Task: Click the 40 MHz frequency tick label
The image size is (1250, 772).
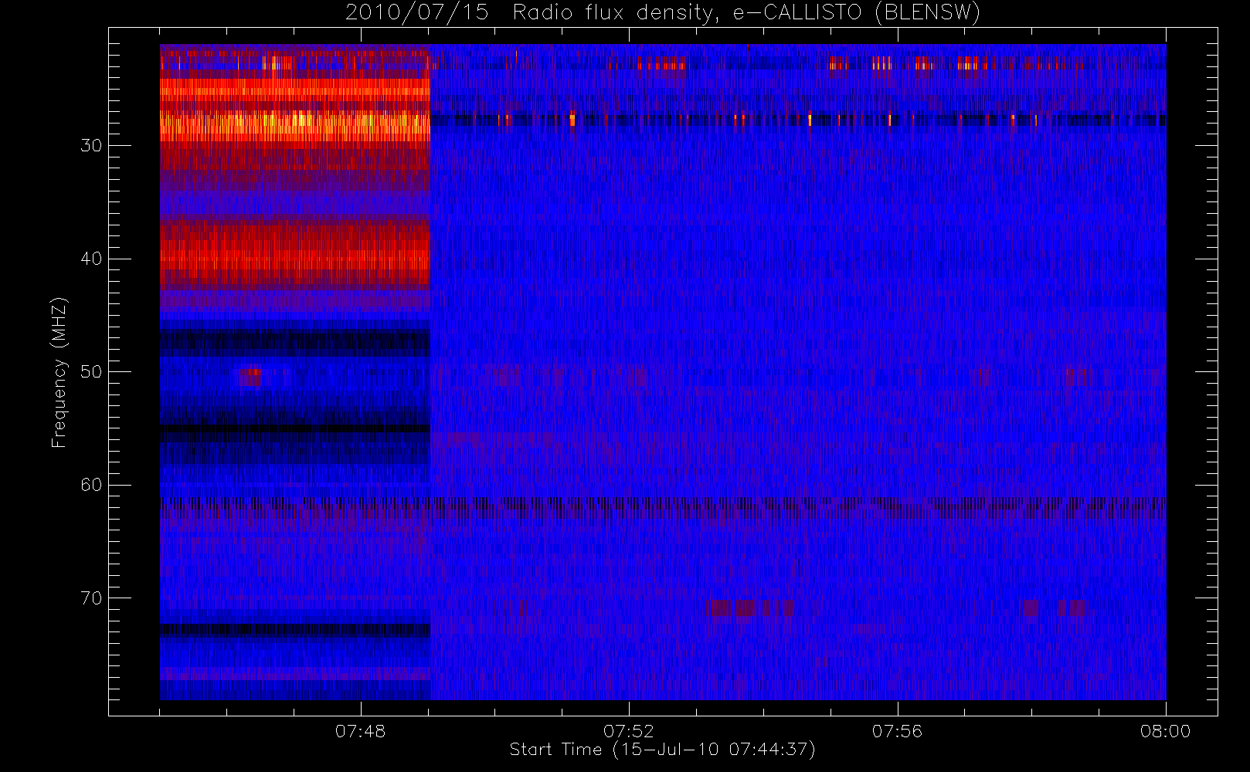Action: [91, 259]
